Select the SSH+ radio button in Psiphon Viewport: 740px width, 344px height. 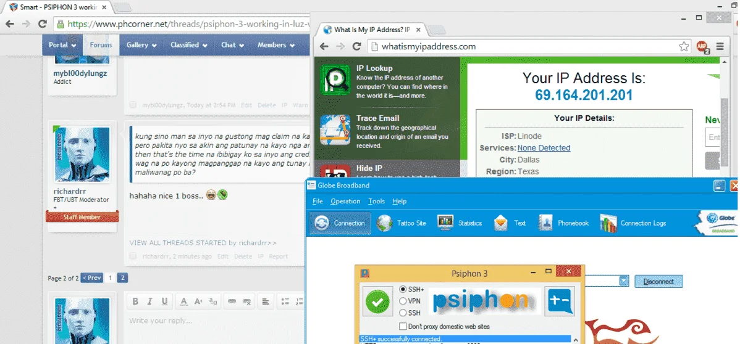(403, 289)
